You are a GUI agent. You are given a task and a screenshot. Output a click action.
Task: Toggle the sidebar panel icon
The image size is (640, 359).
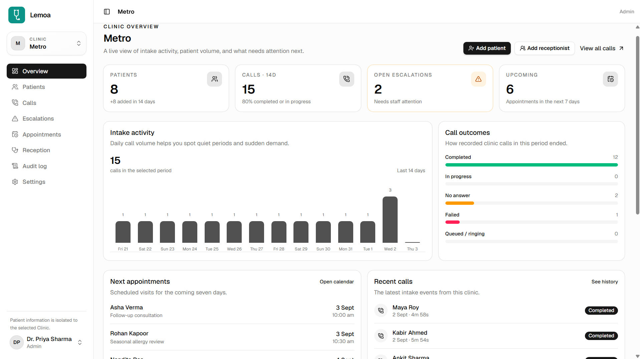click(x=107, y=12)
